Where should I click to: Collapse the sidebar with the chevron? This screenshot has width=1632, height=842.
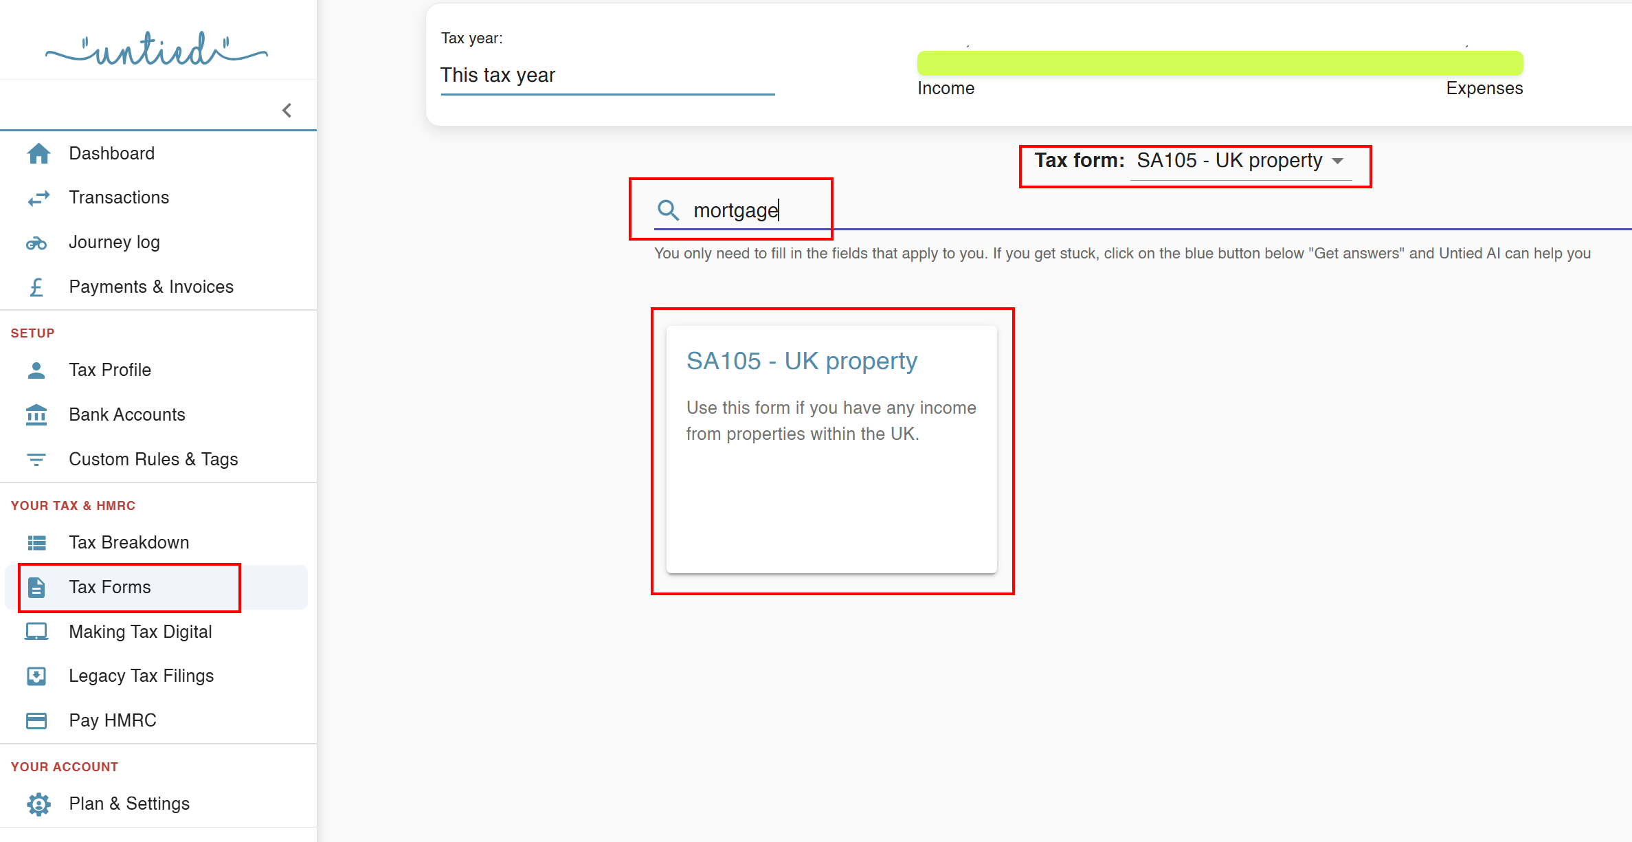pyautogui.click(x=287, y=110)
